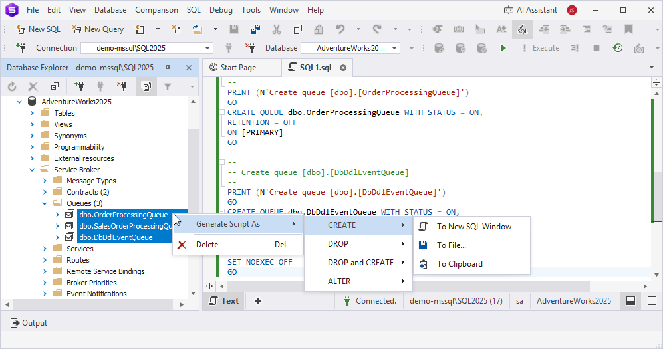Click the JS user account avatar
The height and width of the screenshot is (349, 663).
tap(572, 10)
